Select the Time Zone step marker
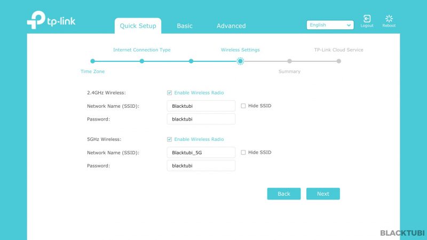This screenshot has width=427, height=240. 92,61
